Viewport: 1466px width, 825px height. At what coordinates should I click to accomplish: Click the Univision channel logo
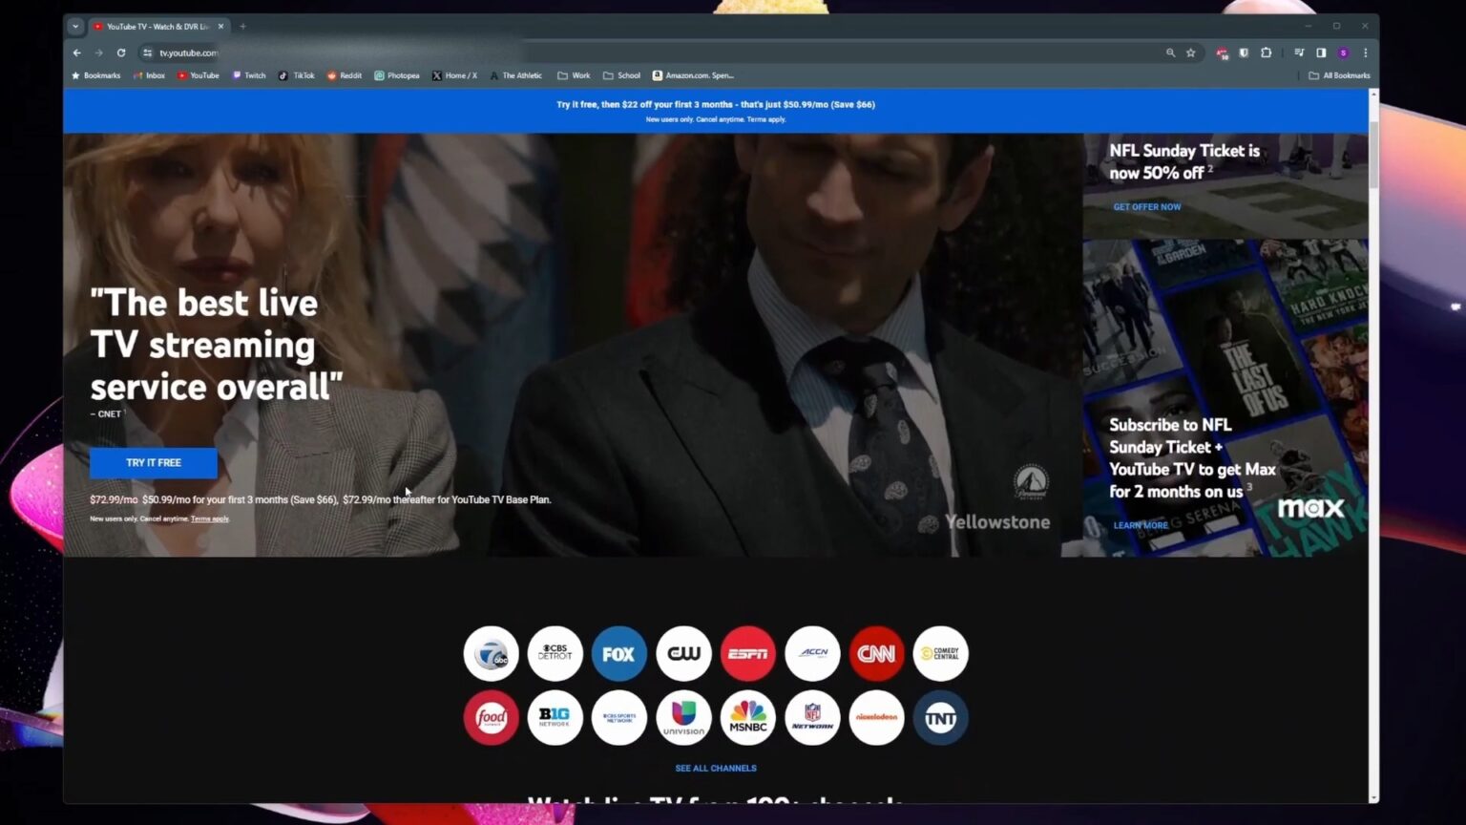683,717
